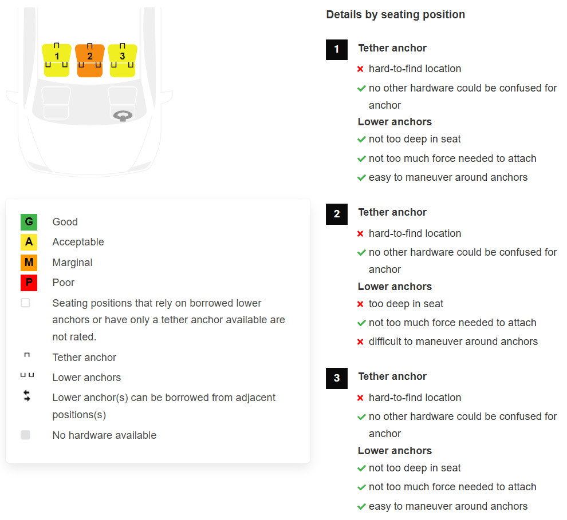
Task: Click yellow seat 3 in the car diagram
Action: point(122,60)
